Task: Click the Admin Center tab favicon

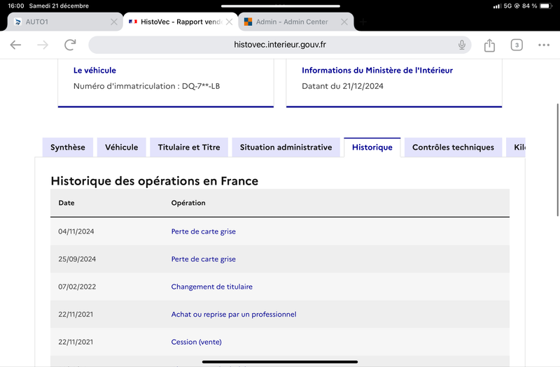Action: [248, 22]
